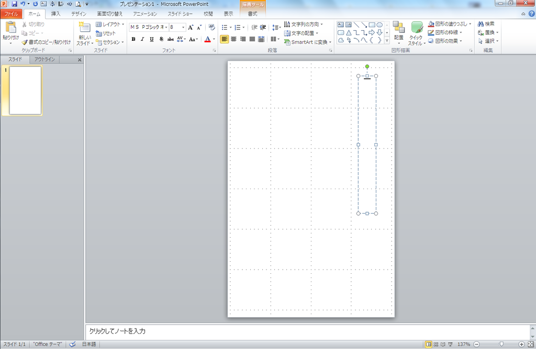Screen dimensions: 536x349
Task: Click New Slide (新しいスライド) icon
Action: (84, 28)
